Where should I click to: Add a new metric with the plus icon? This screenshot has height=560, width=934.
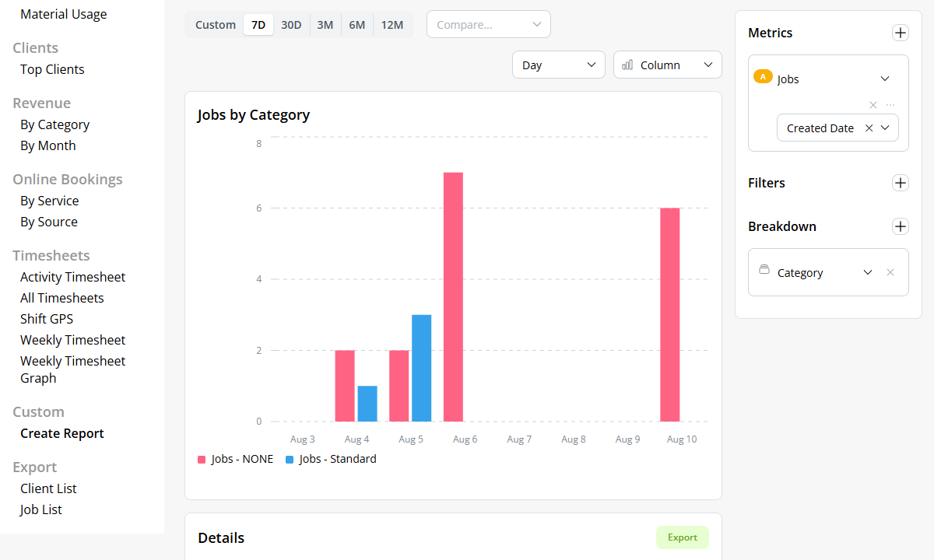click(x=900, y=33)
